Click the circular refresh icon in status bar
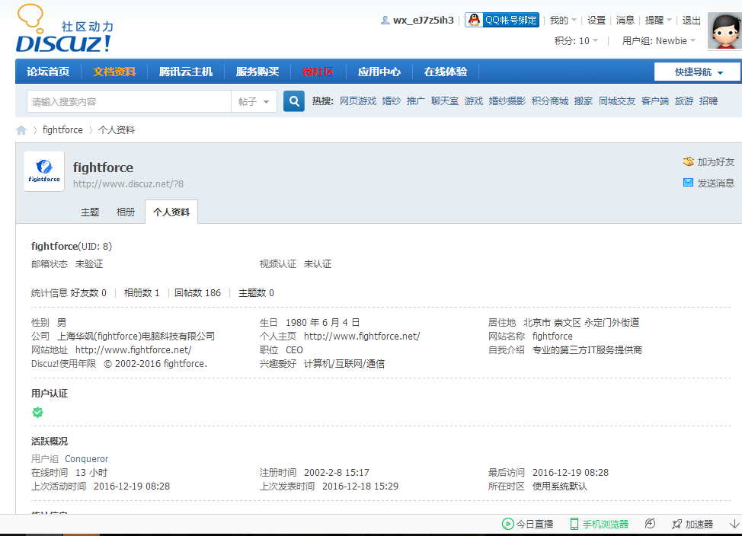 650,524
